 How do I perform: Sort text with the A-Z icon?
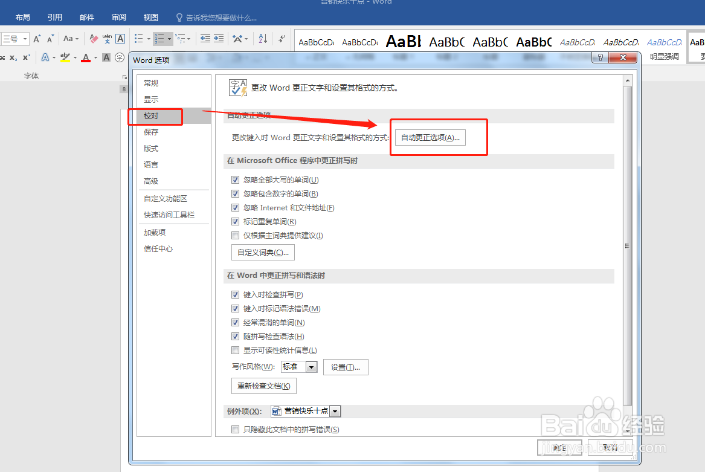point(263,39)
